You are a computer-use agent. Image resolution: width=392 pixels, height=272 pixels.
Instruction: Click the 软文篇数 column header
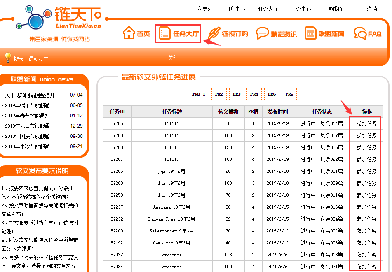pos(228,112)
